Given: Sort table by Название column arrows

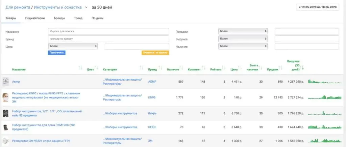Looking at the screenshot, I should tap(80, 68).
